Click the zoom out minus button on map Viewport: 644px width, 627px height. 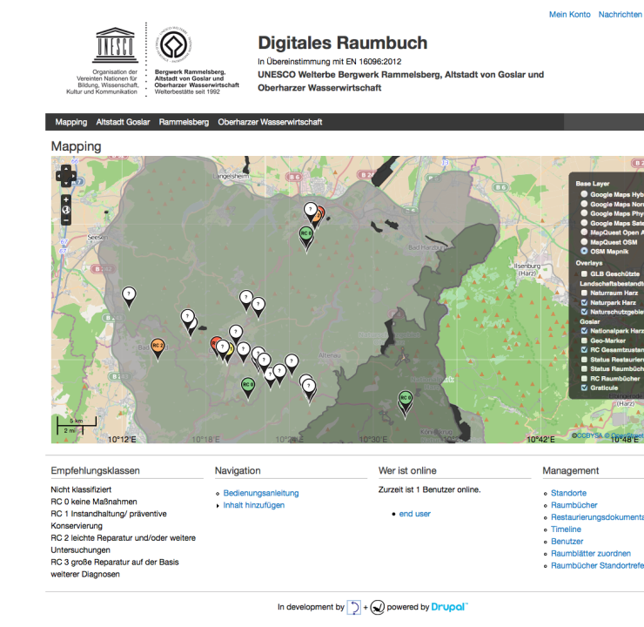66,219
